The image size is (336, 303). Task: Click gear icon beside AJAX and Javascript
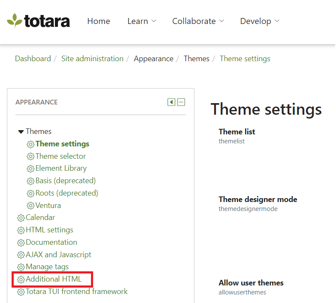click(21, 255)
